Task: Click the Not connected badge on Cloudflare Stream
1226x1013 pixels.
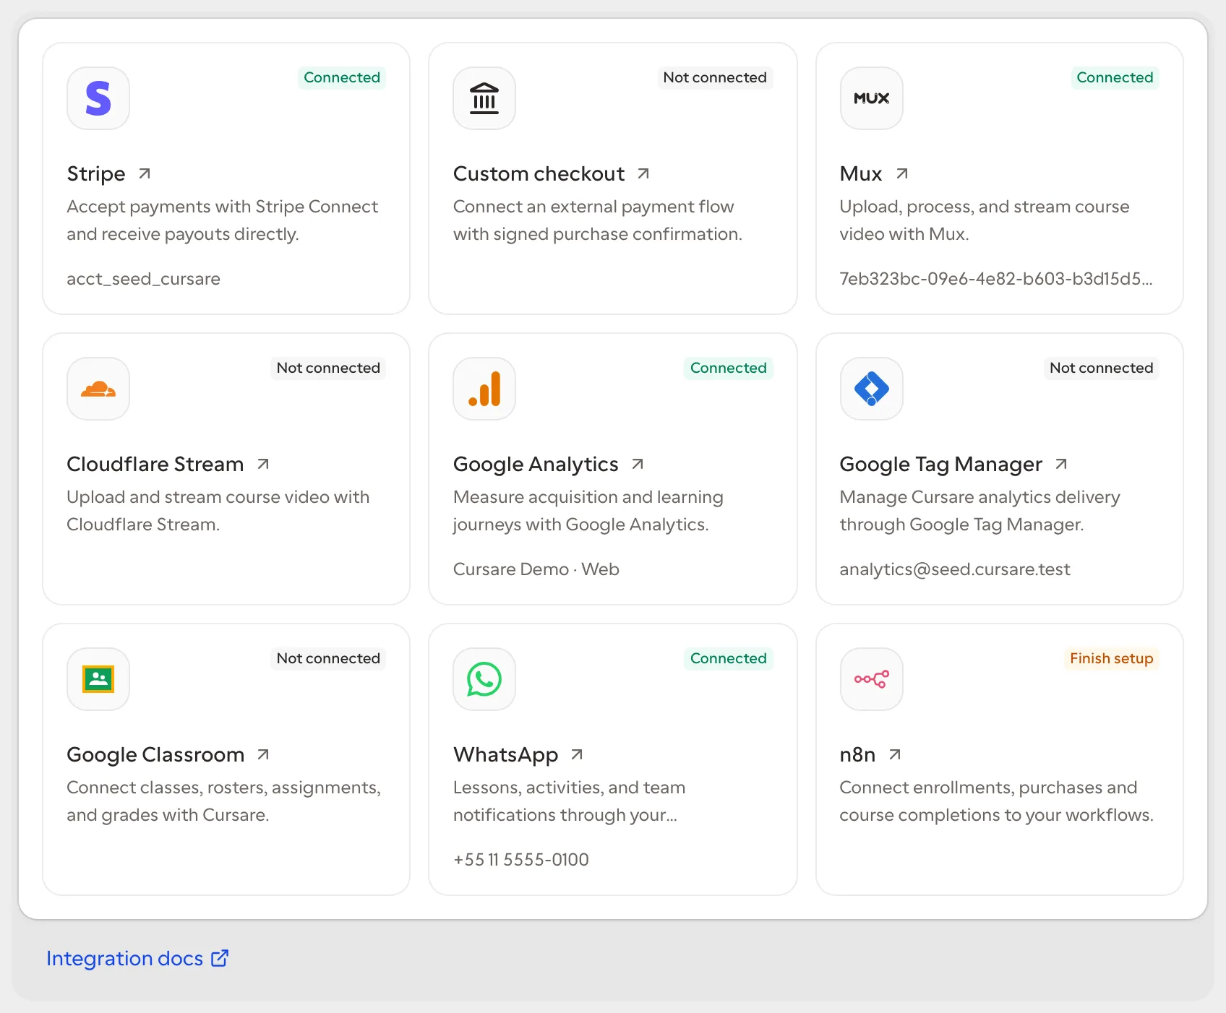Action: coord(328,368)
